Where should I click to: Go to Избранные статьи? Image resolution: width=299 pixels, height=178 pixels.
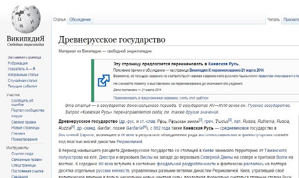tap(23, 75)
